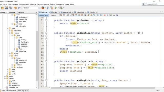
Task: Click the Pesquisar search input field
Action: point(155,4)
